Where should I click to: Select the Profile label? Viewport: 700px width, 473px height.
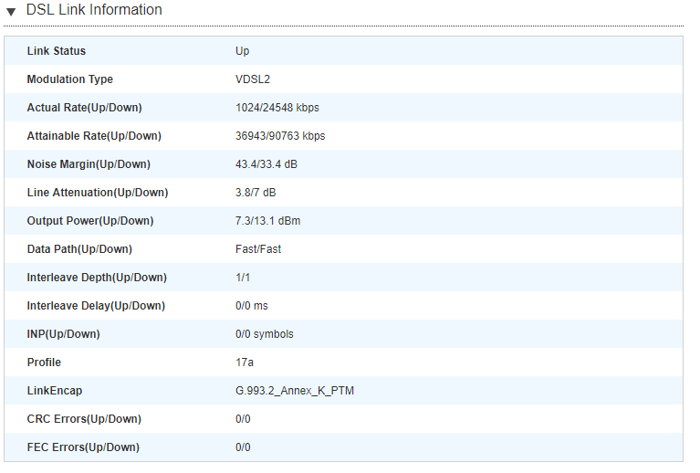click(44, 363)
